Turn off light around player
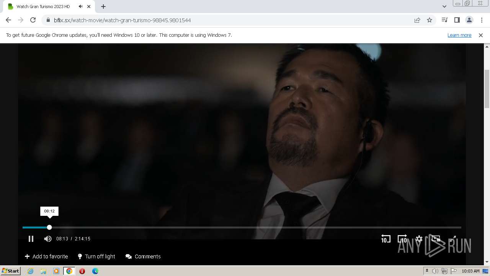 (96, 256)
